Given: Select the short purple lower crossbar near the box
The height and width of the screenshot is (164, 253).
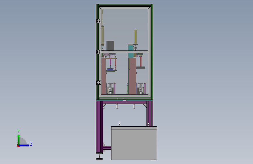Looking at the screenshot, I should coord(107,148).
